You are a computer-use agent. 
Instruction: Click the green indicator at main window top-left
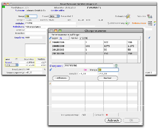(x=4, y=7)
